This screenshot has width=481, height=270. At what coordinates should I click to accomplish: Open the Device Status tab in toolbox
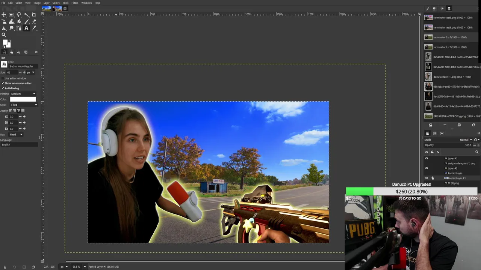[x=11, y=52]
